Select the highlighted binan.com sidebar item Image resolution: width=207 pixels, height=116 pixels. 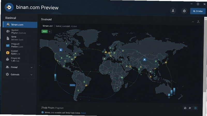tap(20, 24)
